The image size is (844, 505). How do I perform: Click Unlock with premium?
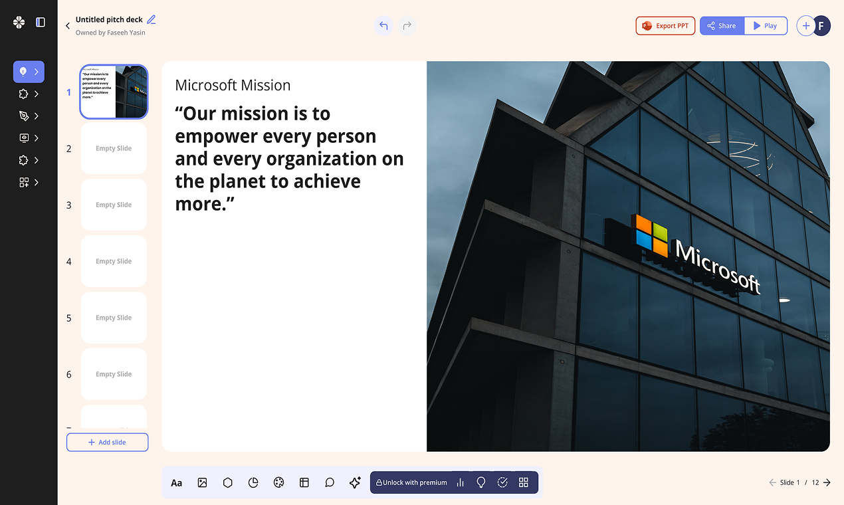(411, 482)
